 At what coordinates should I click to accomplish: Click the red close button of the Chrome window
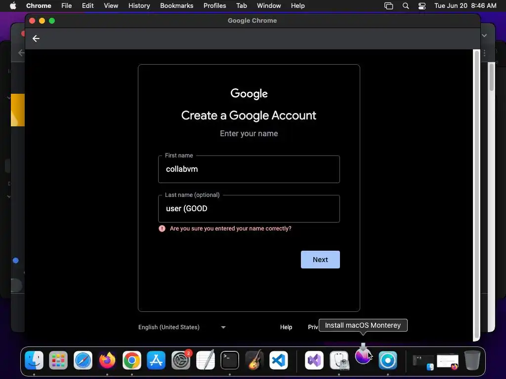tap(32, 21)
